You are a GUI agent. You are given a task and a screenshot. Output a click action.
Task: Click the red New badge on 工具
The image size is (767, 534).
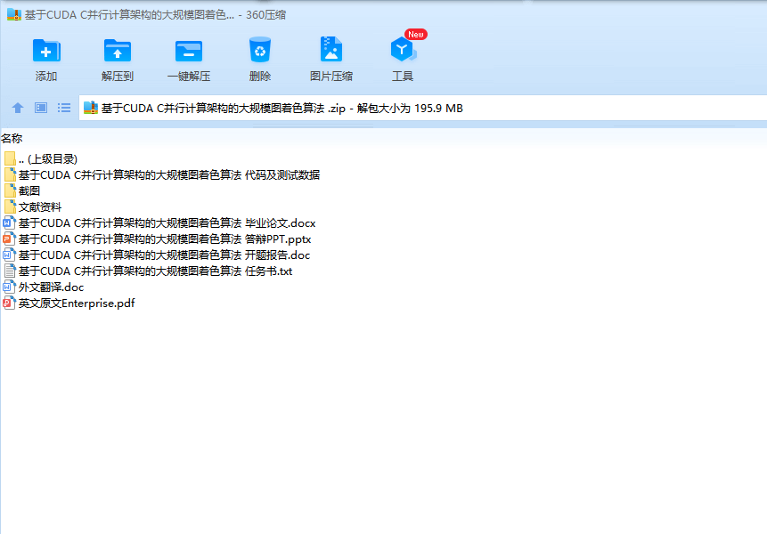point(416,34)
